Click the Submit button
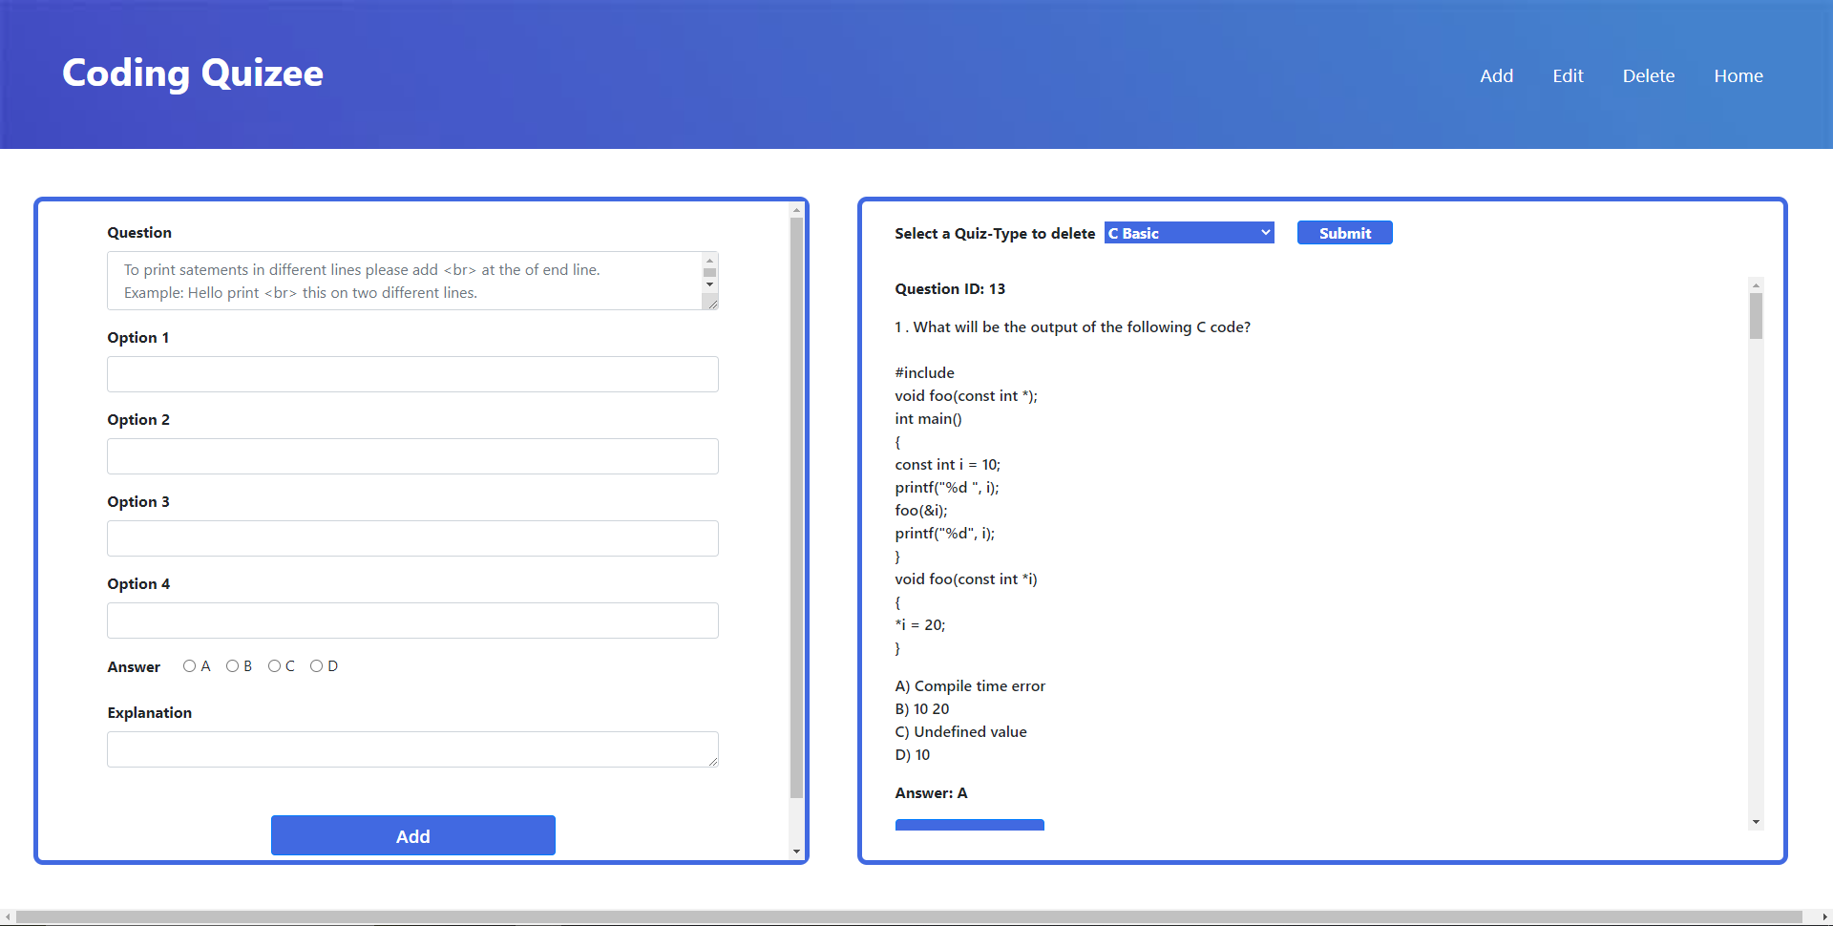This screenshot has height=926, width=1833. (1344, 233)
